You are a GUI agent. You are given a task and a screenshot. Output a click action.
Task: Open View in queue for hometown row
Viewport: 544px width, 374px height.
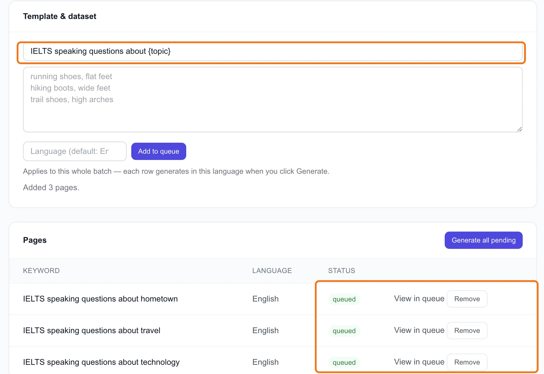419,299
